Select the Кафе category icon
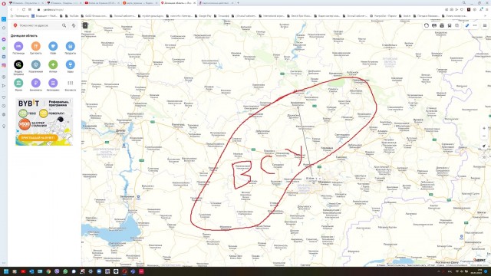This screenshot has width=491, height=276. tap(53, 46)
